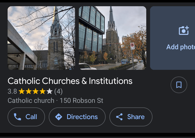This screenshot has width=195, height=138.
Task: Click the gray fifth rating star
Action: 50,91
